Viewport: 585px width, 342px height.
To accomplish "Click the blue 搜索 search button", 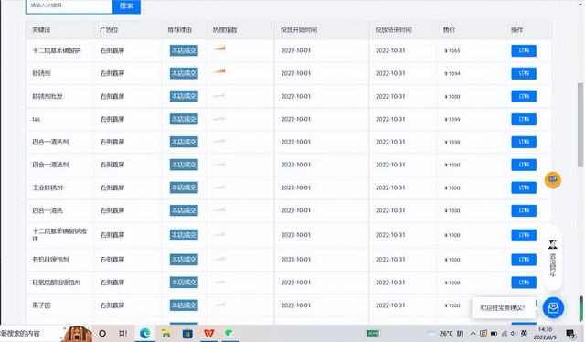I will pyautogui.click(x=126, y=6).
